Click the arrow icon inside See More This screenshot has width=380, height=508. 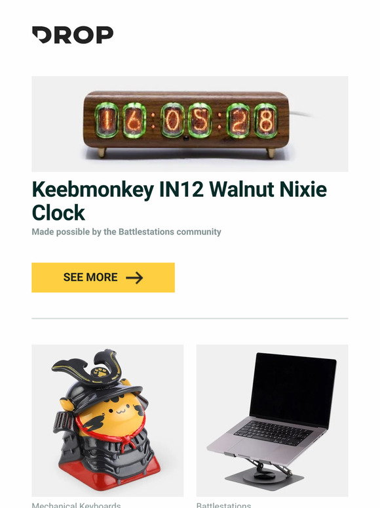point(134,278)
